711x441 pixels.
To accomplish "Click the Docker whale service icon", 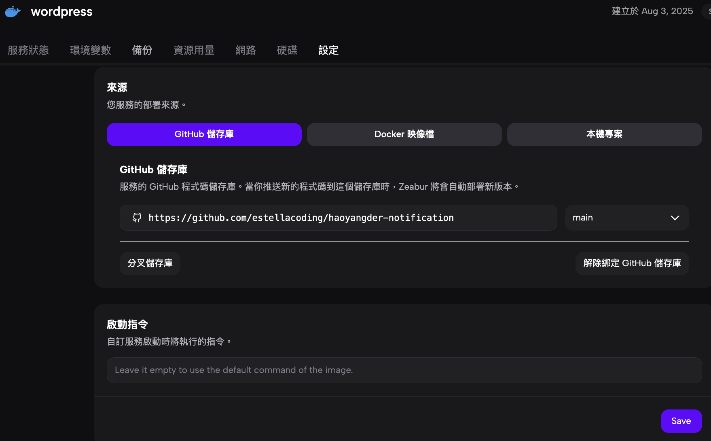I will pyautogui.click(x=13, y=11).
